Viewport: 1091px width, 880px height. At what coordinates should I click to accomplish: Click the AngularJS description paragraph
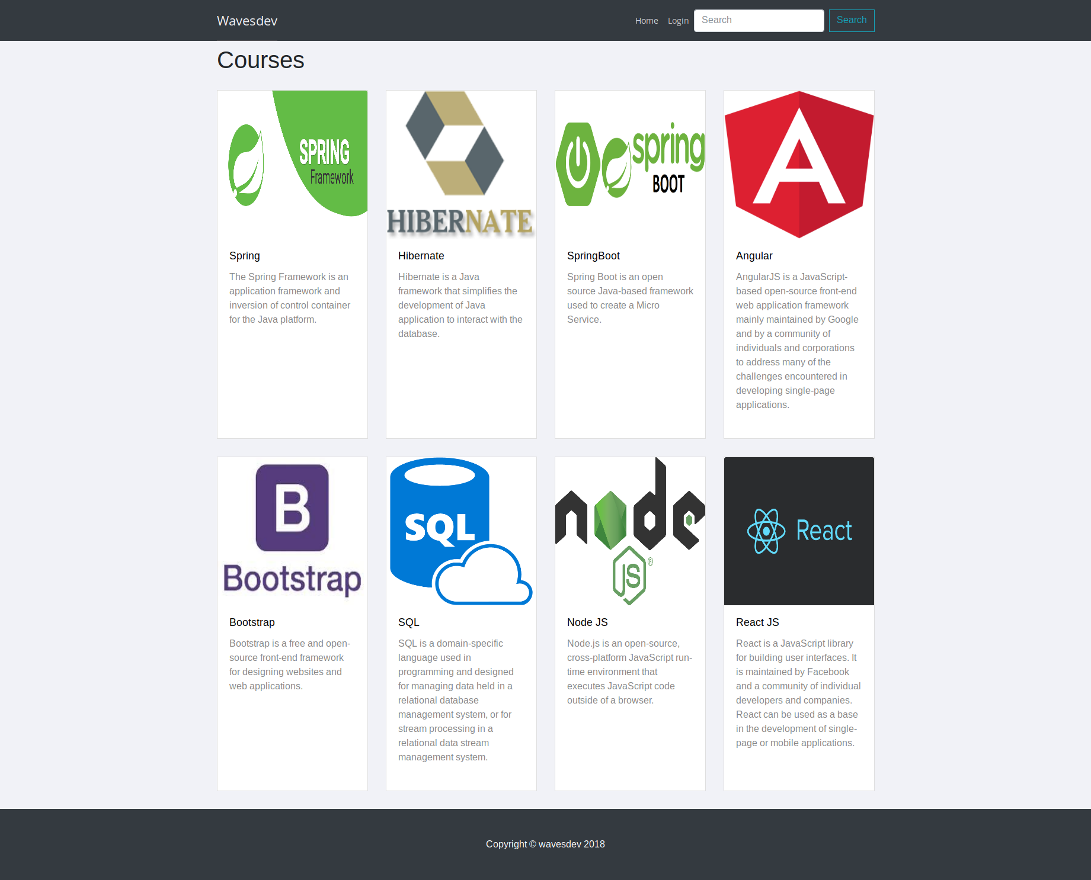(798, 341)
